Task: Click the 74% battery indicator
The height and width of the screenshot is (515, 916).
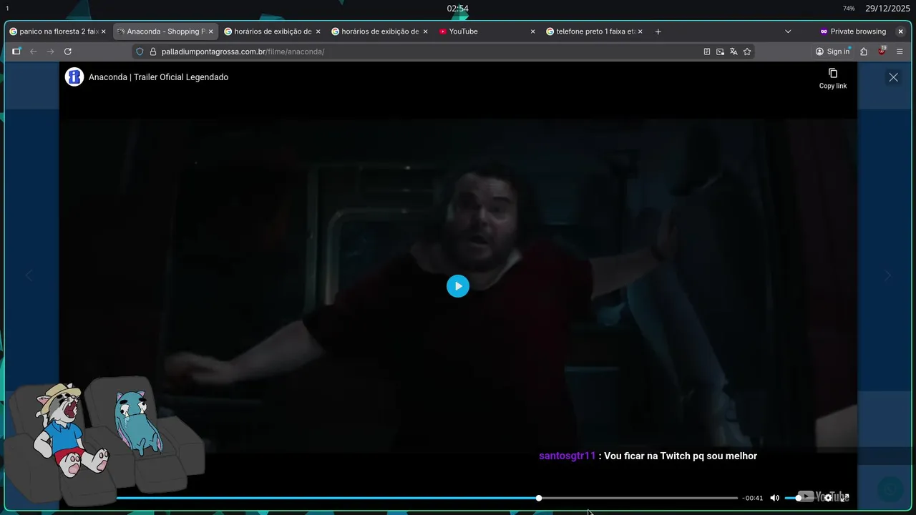Action: 849,9
